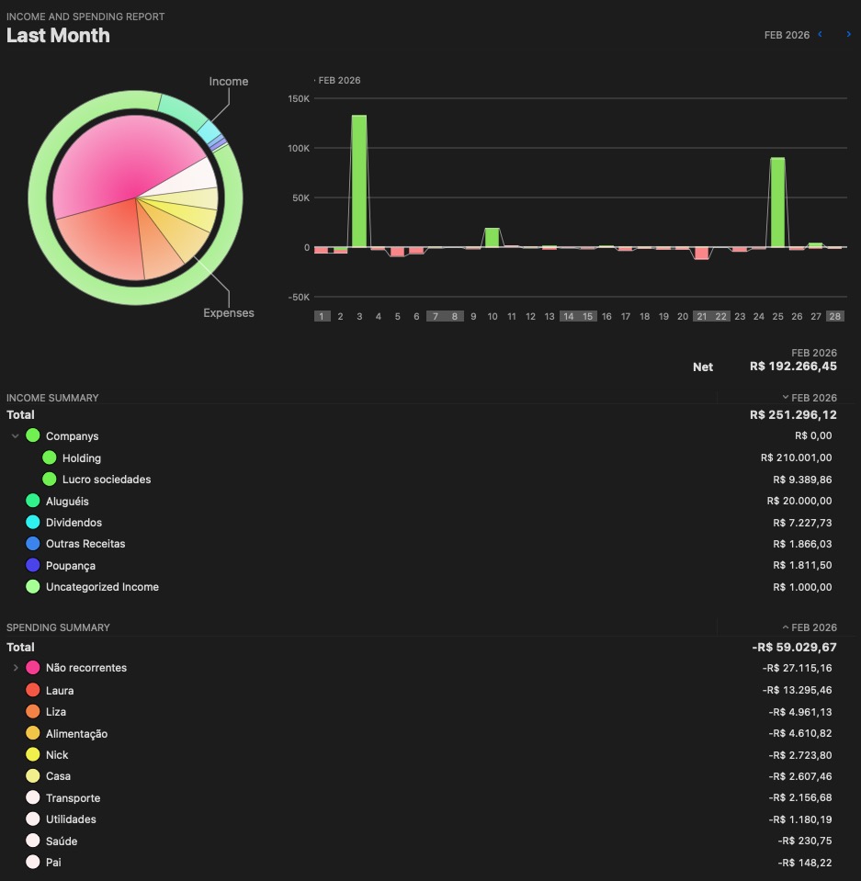Click the Nick yellow category dot
This screenshot has width=861, height=881.
(x=33, y=755)
